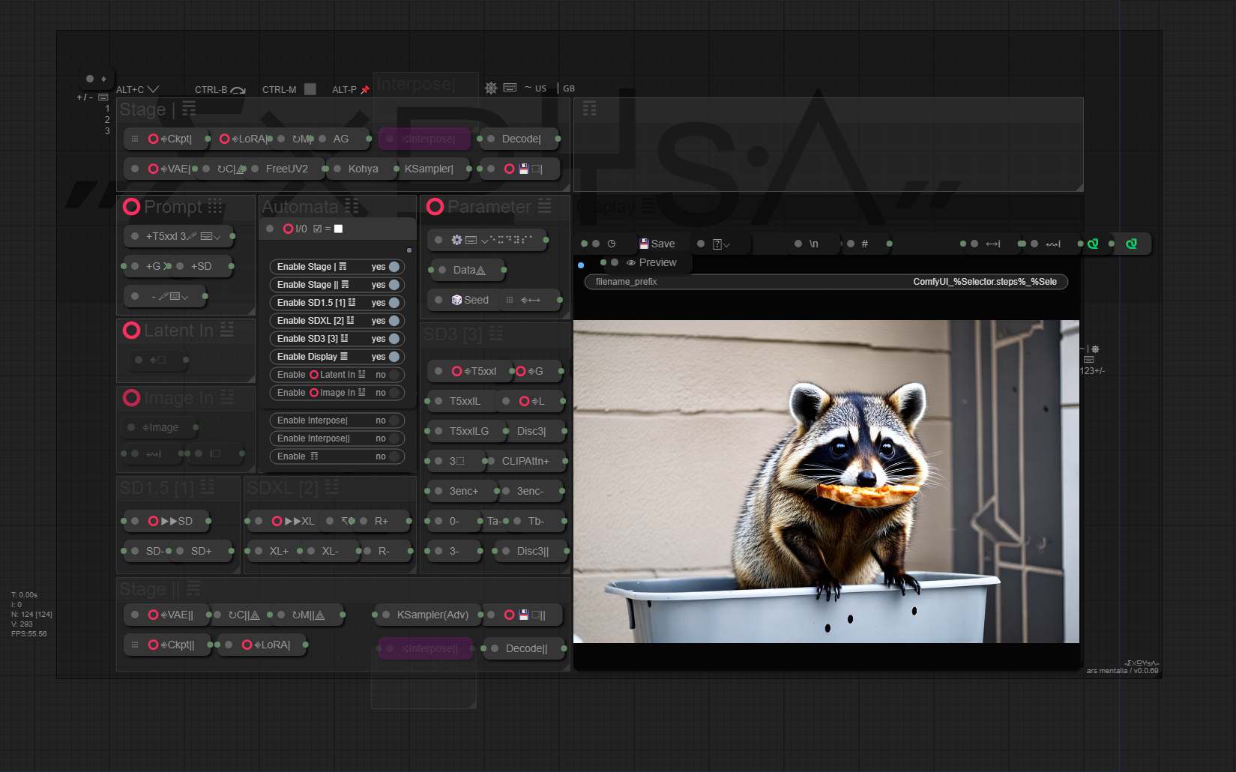Open the +T5xxl 3 dropdown arrow
Image resolution: width=1236 pixels, height=772 pixels.
click(217, 236)
